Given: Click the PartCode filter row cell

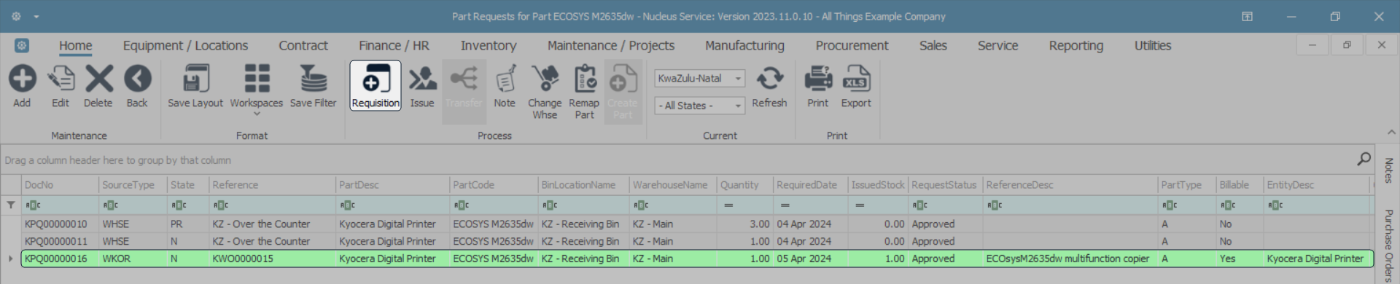Looking at the screenshot, I should click(494, 205).
